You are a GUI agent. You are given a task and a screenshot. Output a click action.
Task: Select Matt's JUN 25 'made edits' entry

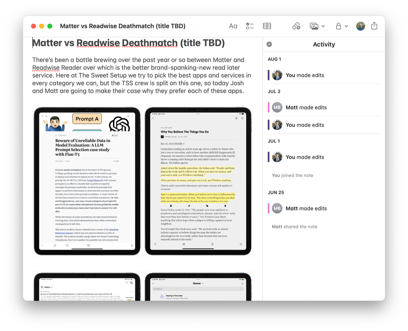(x=324, y=209)
